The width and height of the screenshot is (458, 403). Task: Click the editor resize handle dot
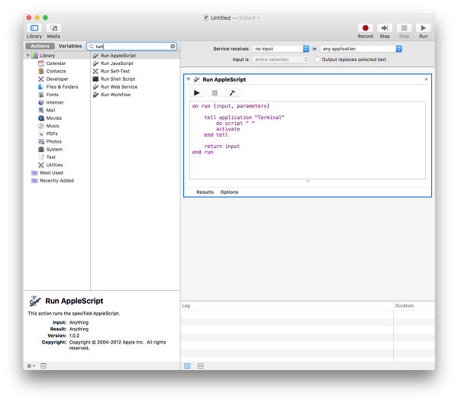[308, 182]
